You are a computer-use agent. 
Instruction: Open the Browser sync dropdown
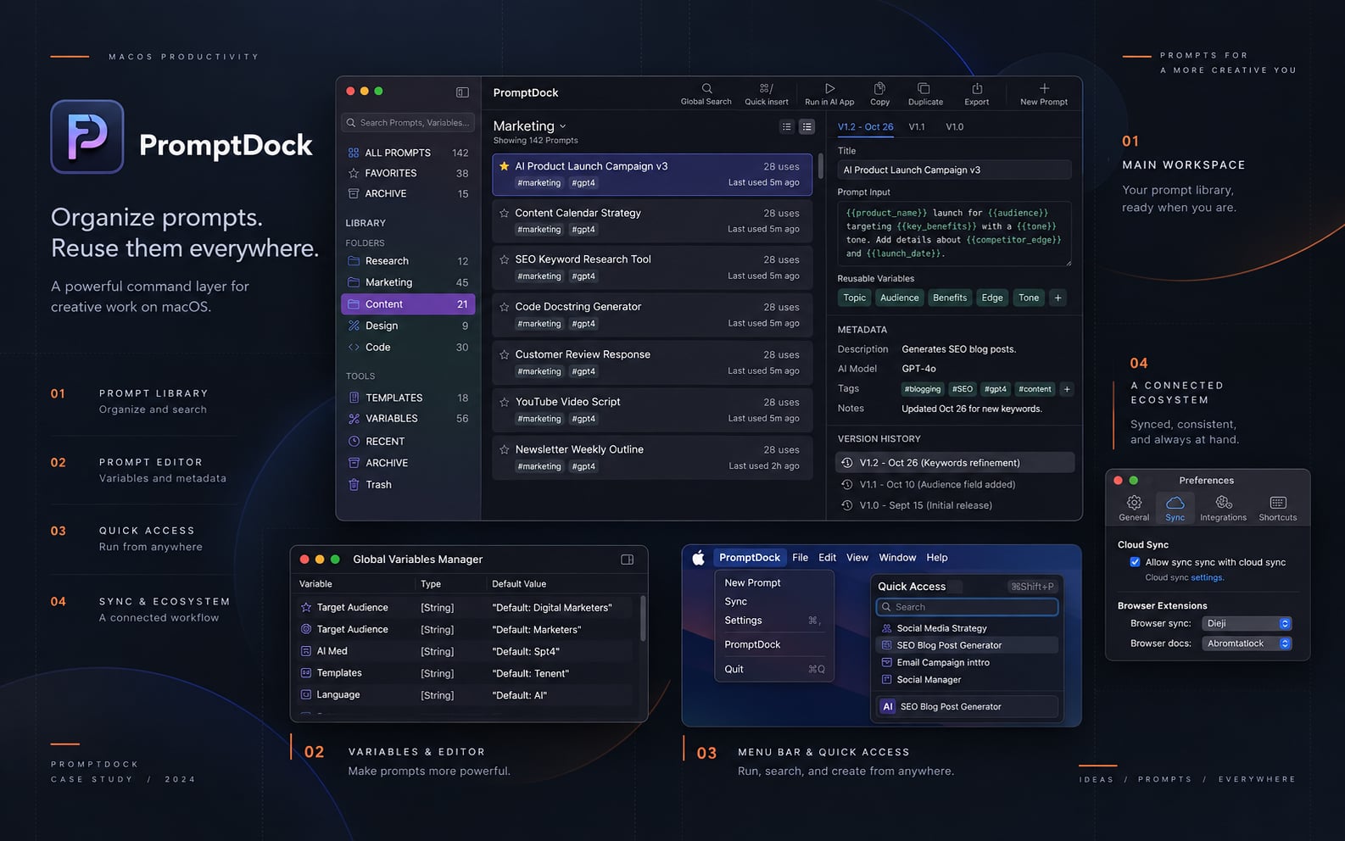tap(1247, 623)
